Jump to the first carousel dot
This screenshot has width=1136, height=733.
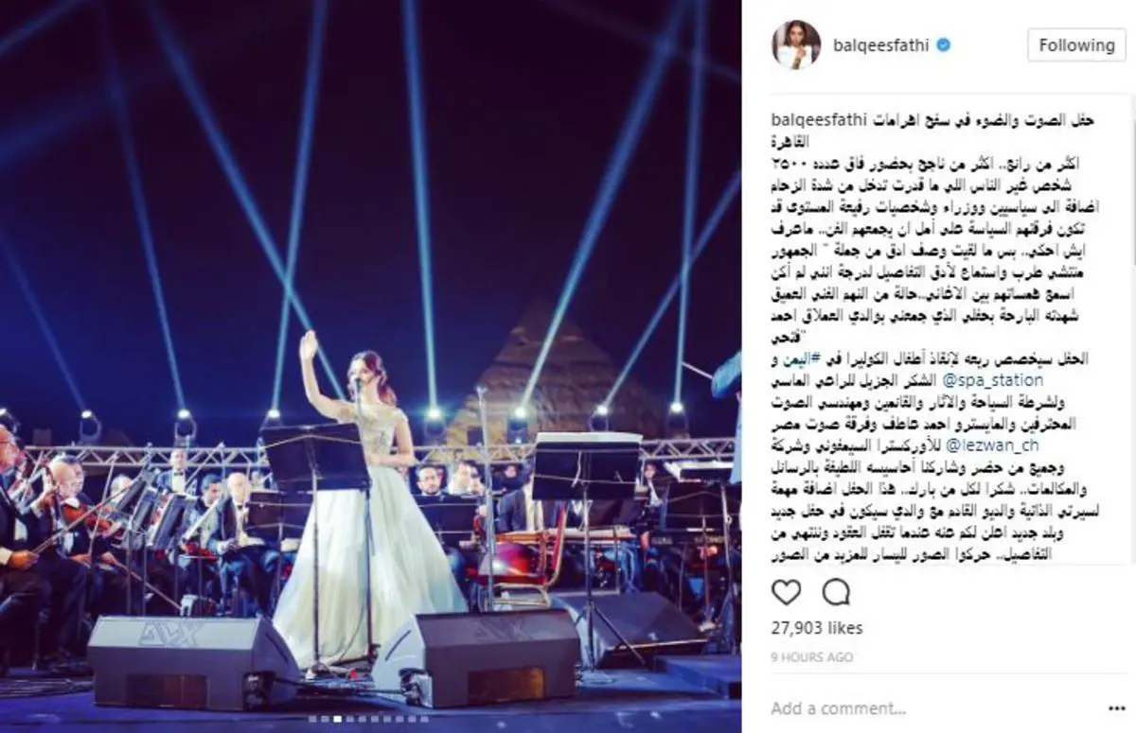312,719
